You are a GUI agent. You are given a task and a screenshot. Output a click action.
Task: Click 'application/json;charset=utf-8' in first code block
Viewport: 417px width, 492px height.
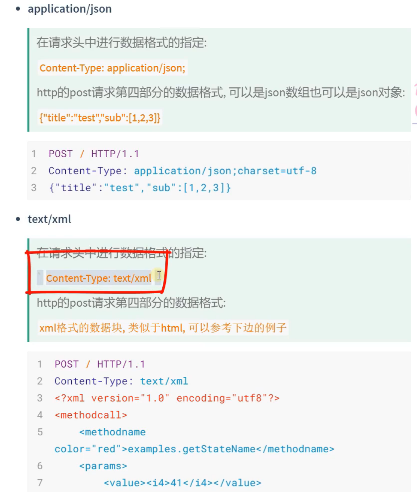click(x=225, y=171)
